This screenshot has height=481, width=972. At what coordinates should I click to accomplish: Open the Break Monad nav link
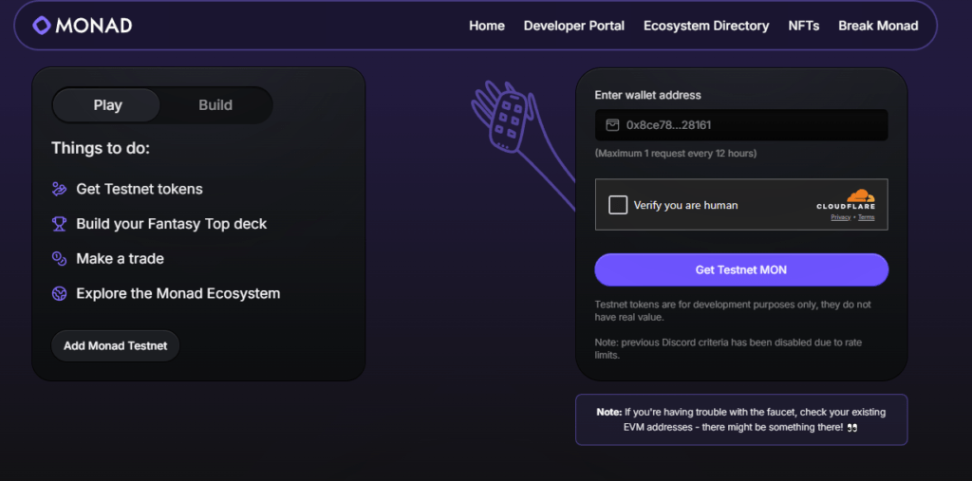click(878, 26)
